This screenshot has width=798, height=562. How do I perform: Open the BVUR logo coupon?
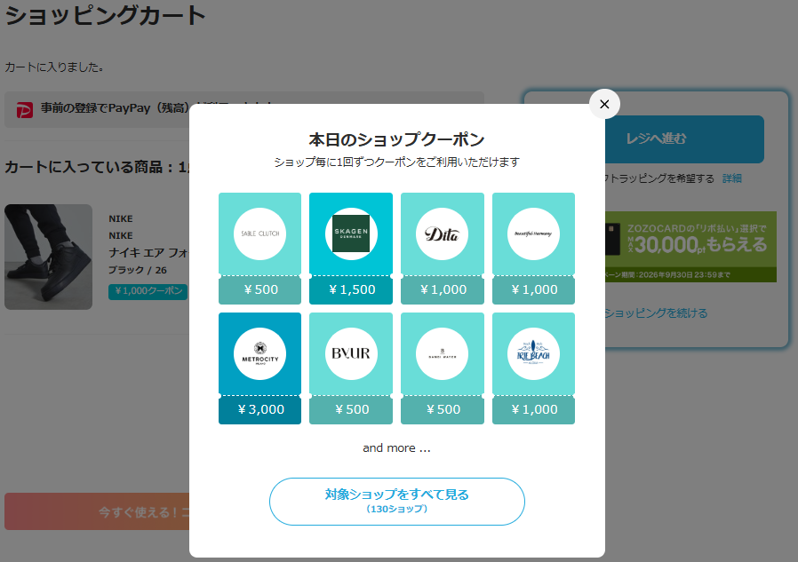pos(351,353)
